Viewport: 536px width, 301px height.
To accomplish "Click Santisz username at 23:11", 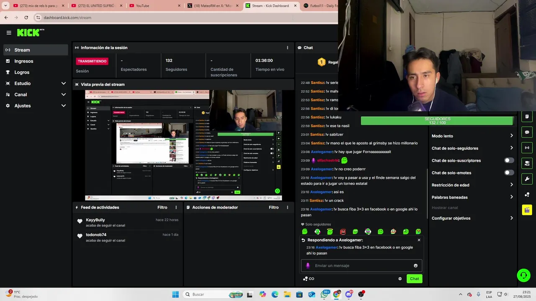I will (317, 201).
